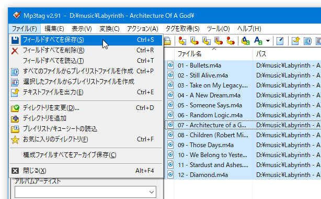
Task: Choose フィールドすべてを削除 from the File menu
Action: tap(86, 50)
